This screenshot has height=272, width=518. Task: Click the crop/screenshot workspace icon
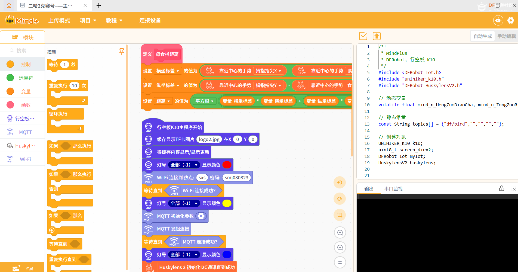tap(340, 215)
